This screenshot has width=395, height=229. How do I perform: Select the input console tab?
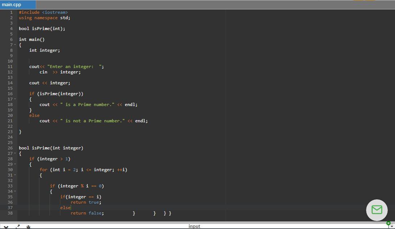(194, 226)
